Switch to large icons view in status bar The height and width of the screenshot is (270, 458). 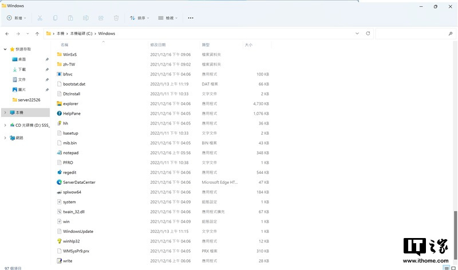pyautogui.click(x=453, y=267)
